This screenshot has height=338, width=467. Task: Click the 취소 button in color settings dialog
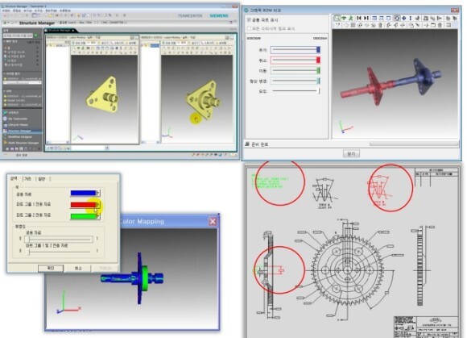point(78,268)
